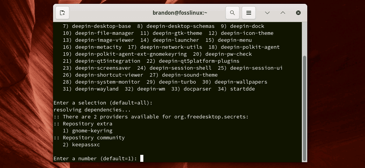Maximize the terminal with the up chevron

click(x=283, y=13)
